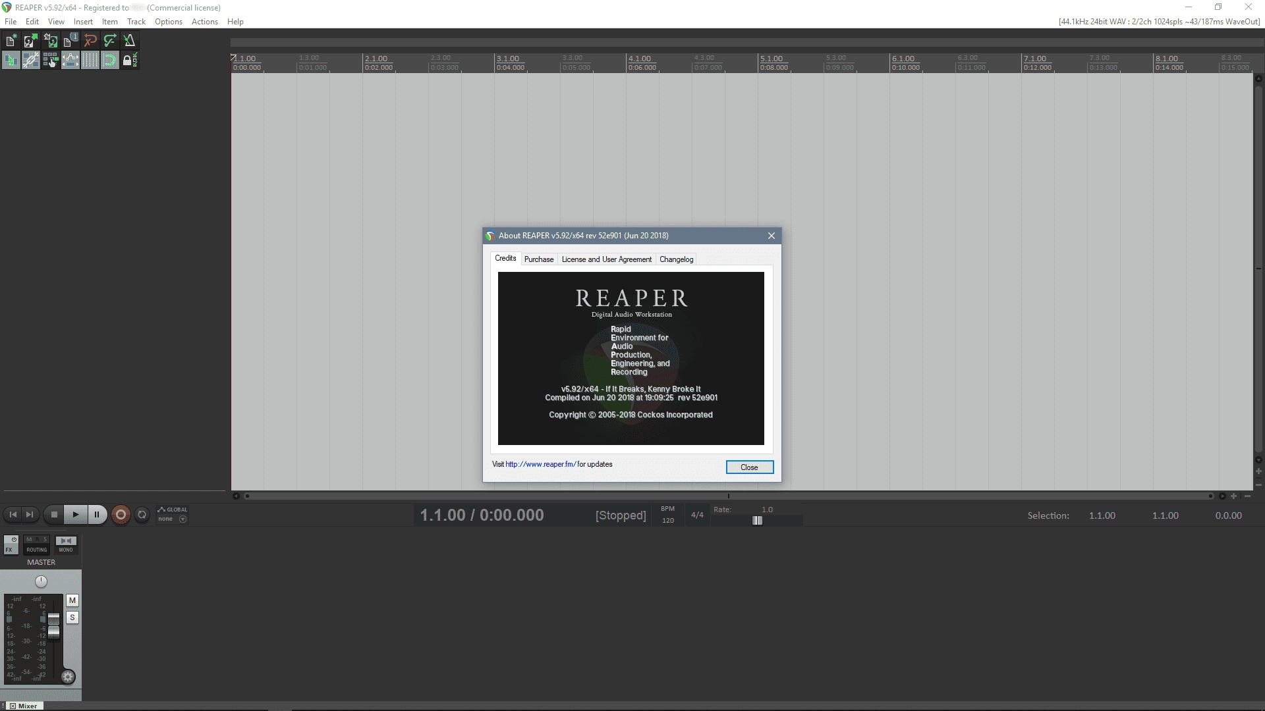Toggle Snap magnet toolbar icon
Image resolution: width=1265 pixels, height=711 pixels.
pyautogui.click(x=109, y=61)
